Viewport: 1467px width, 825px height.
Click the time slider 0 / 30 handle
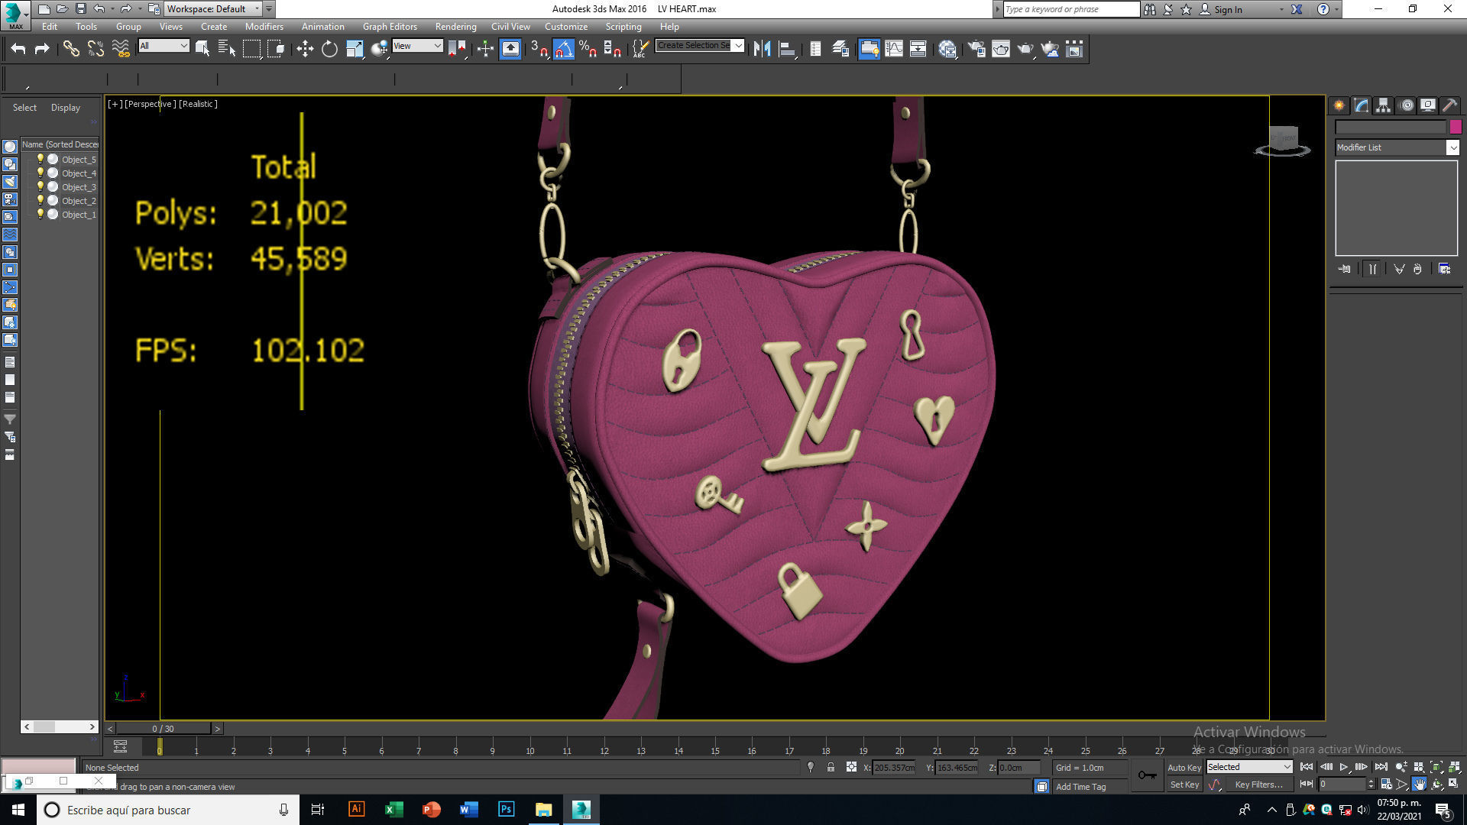(163, 729)
